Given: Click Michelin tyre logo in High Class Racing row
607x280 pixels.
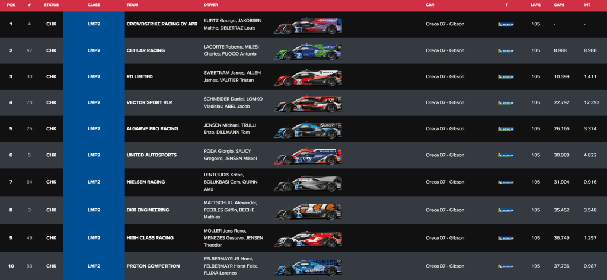Looking at the screenshot, I should point(506,238).
